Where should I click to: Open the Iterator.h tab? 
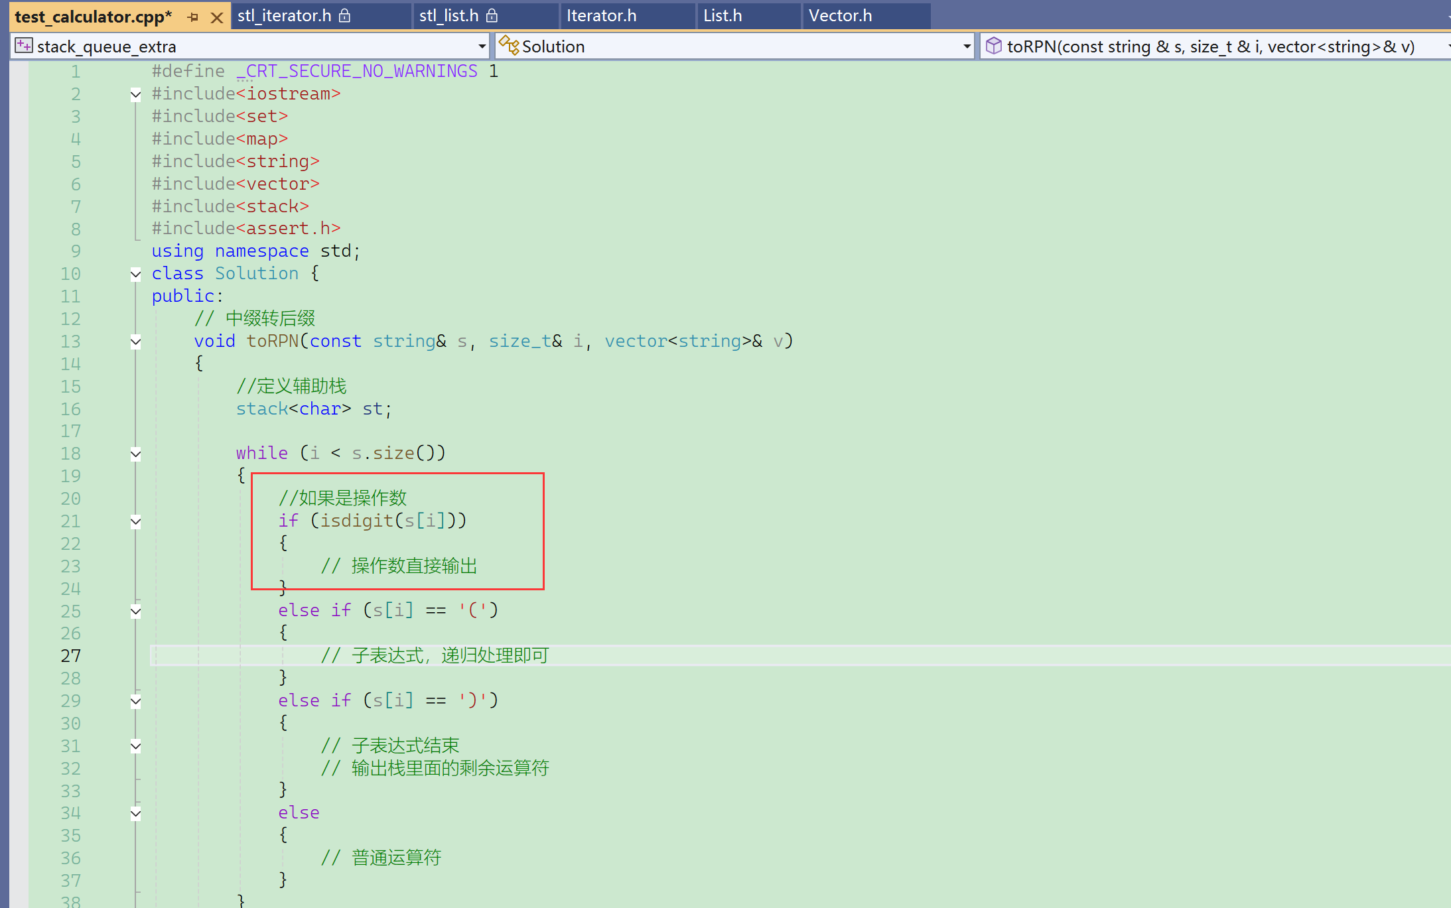[601, 15]
